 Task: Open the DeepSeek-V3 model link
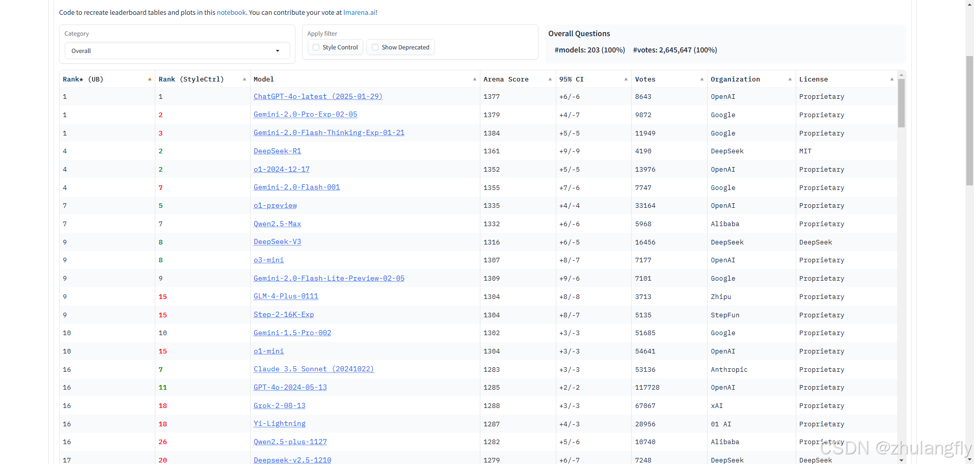[277, 242]
